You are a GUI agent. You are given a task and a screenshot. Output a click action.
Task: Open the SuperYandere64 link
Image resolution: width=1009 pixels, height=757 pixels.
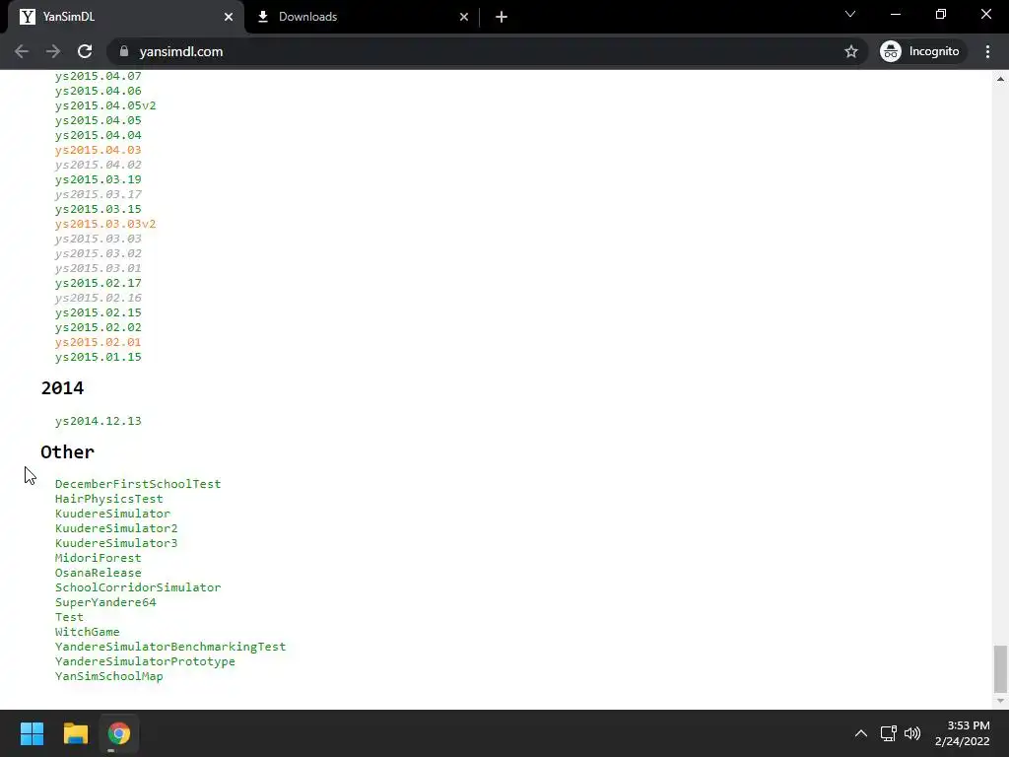pos(105,602)
